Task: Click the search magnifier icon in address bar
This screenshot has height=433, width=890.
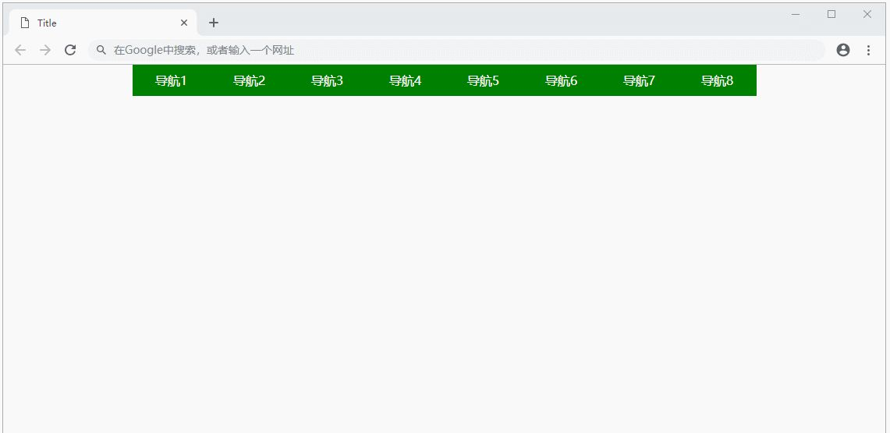Action: (x=101, y=50)
